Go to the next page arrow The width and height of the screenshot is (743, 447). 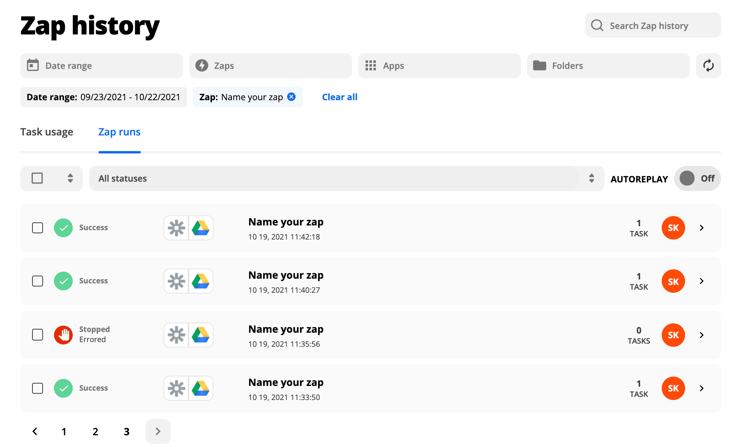pyautogui.click(x=158, y=431)
